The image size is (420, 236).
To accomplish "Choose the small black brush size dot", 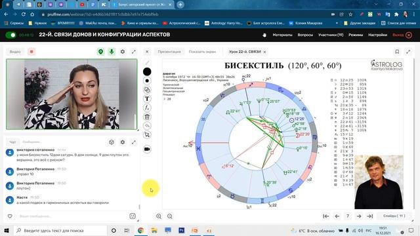I will tap(147, 81).
